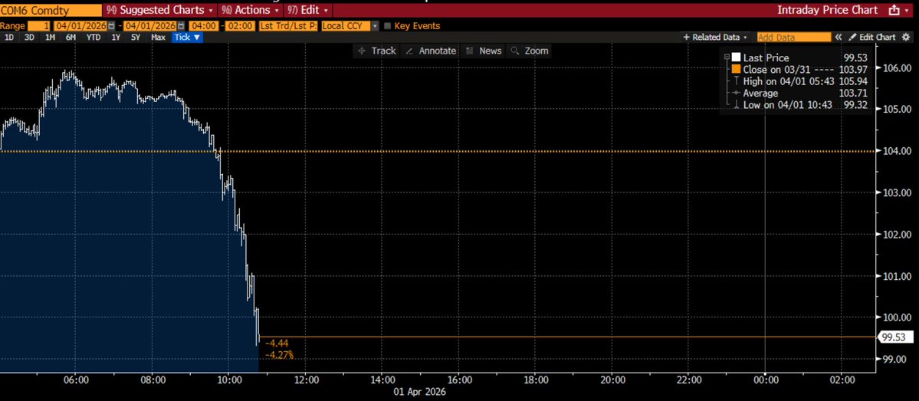919x401 pixels.
Task: Activate the Zoom tool
Action: [x=530, y=51]
